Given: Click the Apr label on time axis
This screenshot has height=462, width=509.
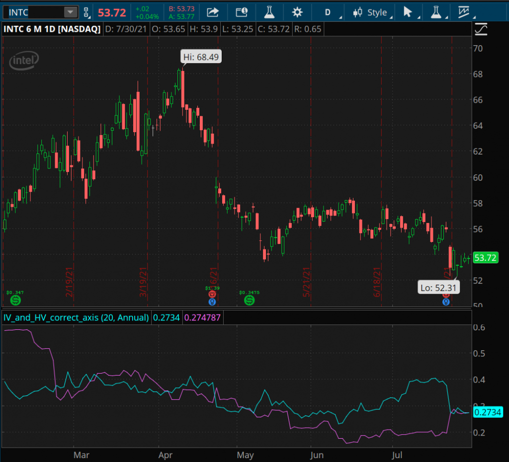Looking at the screenshot, I should [x=166, y=455].
